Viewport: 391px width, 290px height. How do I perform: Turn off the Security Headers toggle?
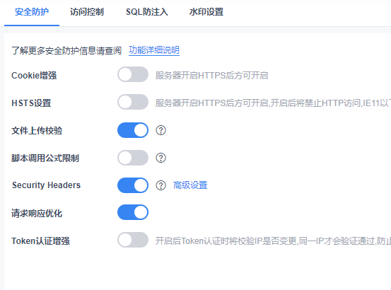(x=133, y=185)
